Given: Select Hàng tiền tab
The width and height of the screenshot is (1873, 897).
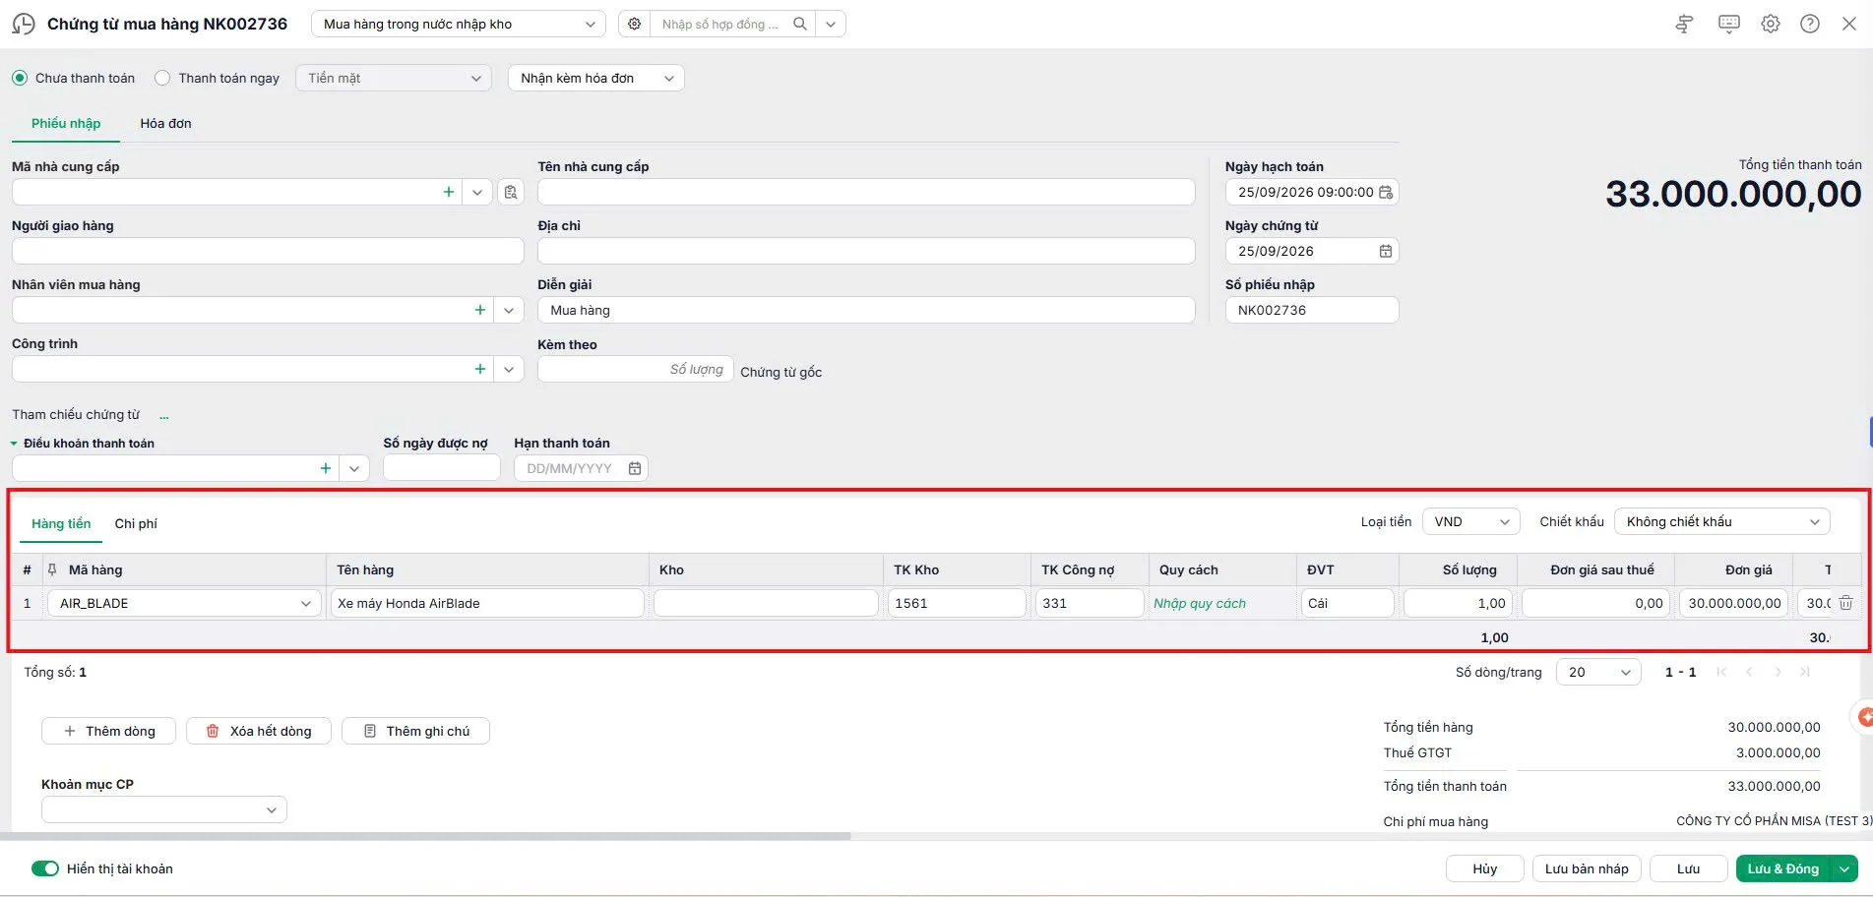Looking at the screenshot, I should point(61,523).
